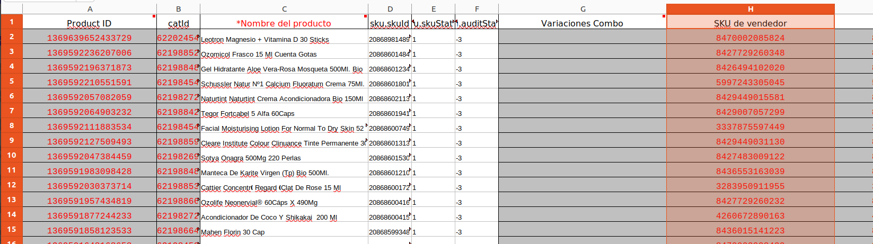Click 'Manteca De Karite Virgen' product cell
Screen dimensions: 873x244
pyautogui.click(x=284, y=170)
